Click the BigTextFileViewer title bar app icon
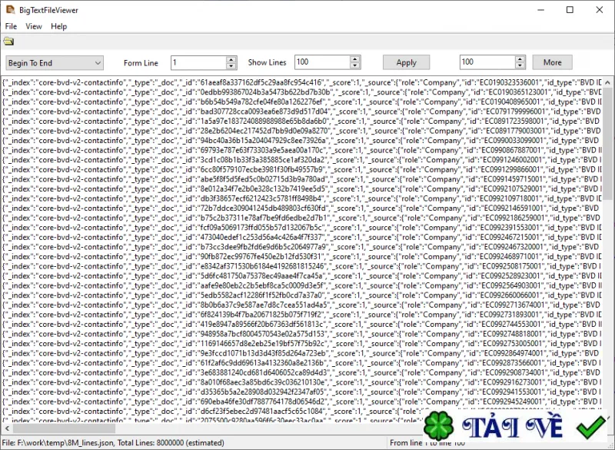The height and width of the screenshot is (450, 615). click(8, 10)
